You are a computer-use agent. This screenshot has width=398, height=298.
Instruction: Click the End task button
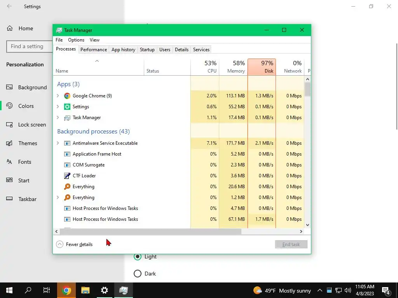(291, 244)
